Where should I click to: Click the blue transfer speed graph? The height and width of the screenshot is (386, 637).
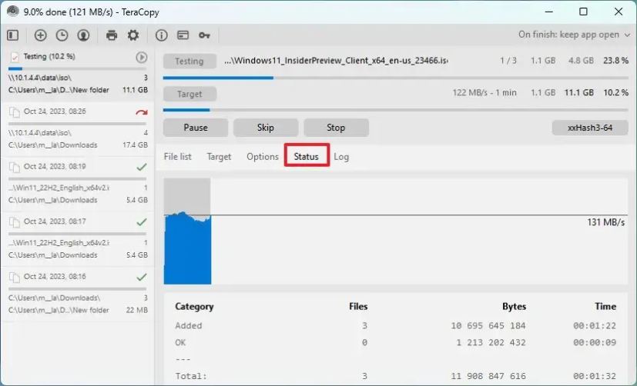(187, 248)
